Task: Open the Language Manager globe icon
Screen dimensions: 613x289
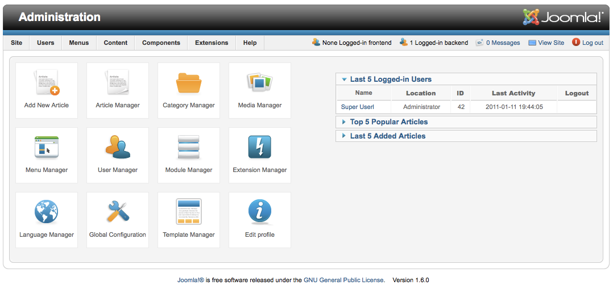Action: [47, 212]
